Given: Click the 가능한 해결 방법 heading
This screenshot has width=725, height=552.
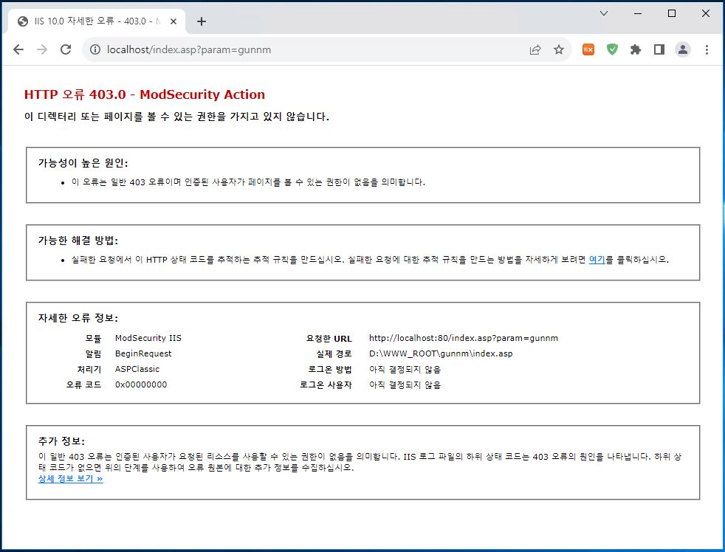Looking at the screenshot, I should click(x=78, y=241).
